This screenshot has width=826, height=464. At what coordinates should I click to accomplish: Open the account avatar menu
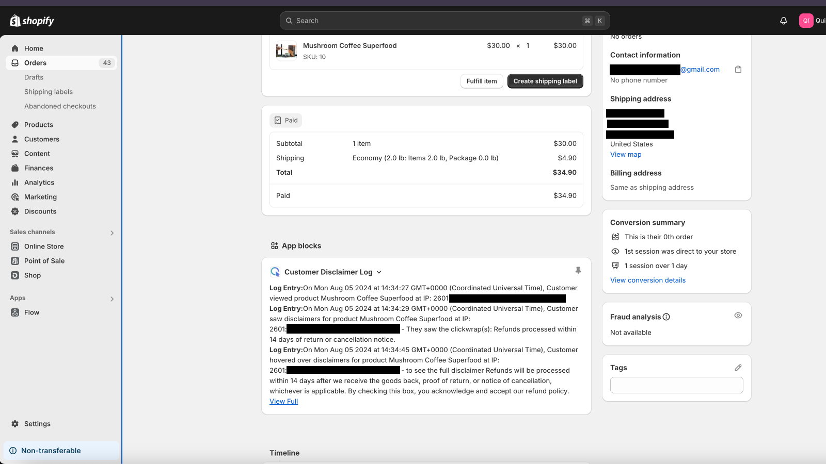[806, 21]
